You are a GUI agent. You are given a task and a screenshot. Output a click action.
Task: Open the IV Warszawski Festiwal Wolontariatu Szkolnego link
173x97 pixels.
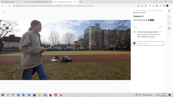(x=148, y=11)
